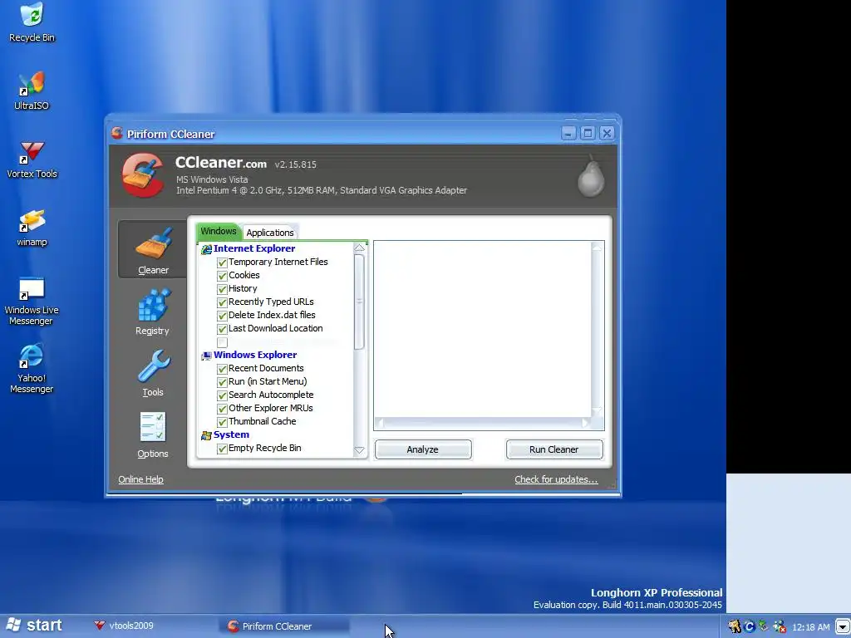Select the Windows Explorer heading

coord(255,355)
